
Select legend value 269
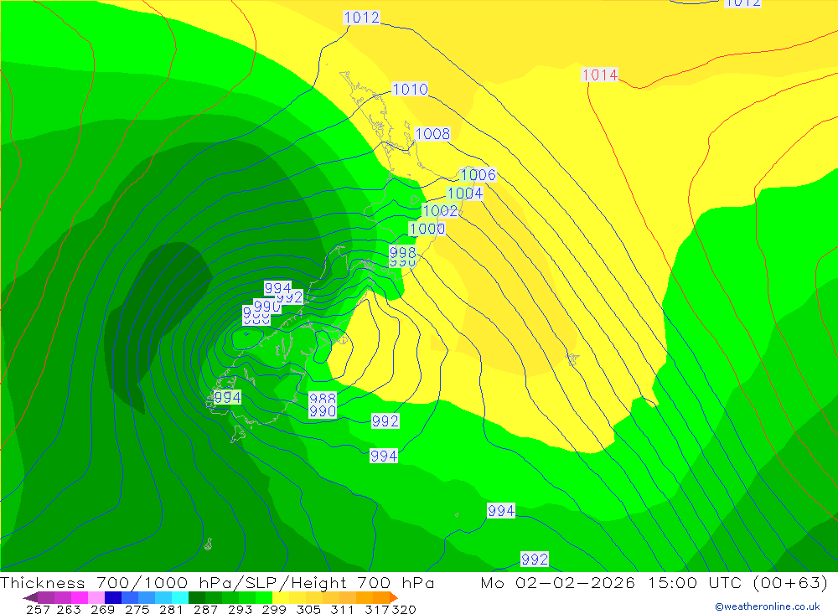coord(102,610)
